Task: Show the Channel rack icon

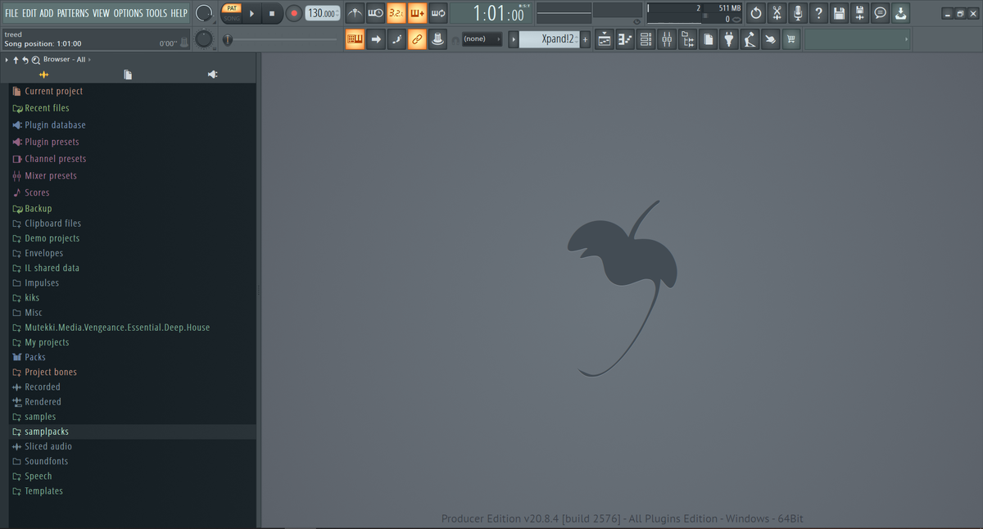Action: (x=646, y=39)
